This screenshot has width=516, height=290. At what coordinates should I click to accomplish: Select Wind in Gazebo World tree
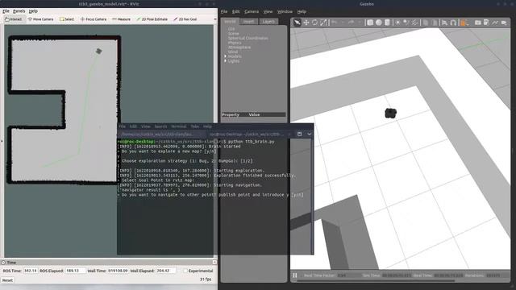[x=233, y=52]
